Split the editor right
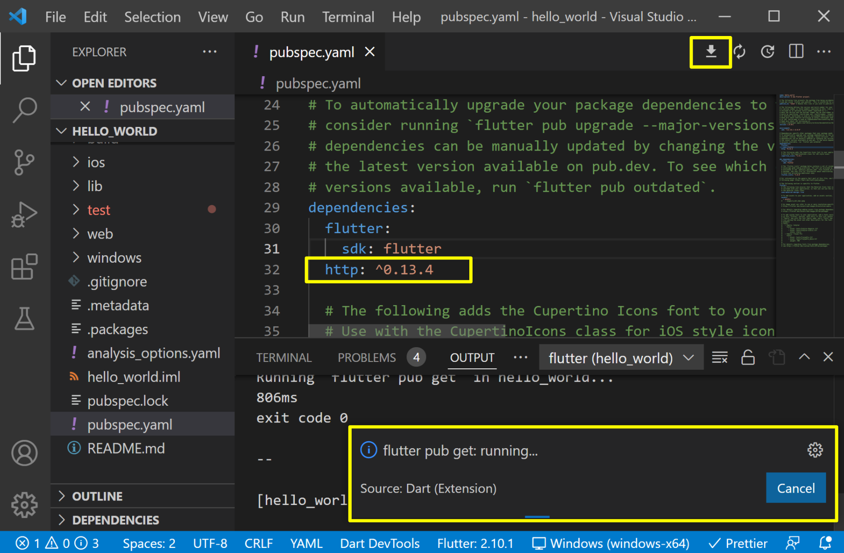The width and height of the screenshot is (844, 553). (796, 52)
